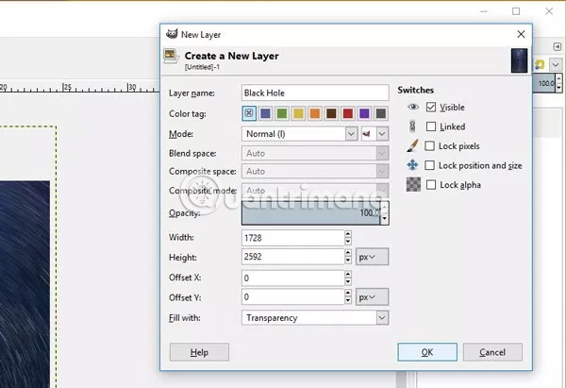Viewport: 566px width, 388px height.
Task: Choose the green color tag
Action: pos(282,113)
